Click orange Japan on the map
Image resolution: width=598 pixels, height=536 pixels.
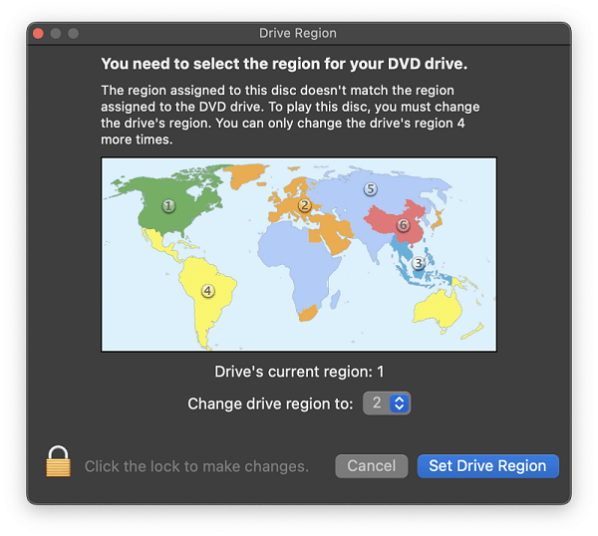coord(439,220)
